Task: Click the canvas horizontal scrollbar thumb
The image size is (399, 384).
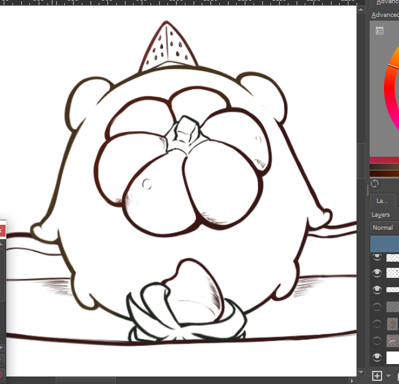Action: [86, 381]
